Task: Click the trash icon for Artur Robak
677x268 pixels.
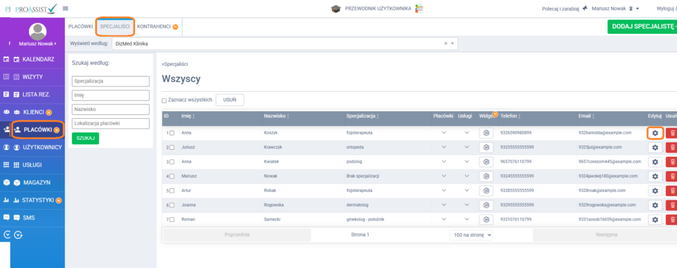Action: click(672, 191)
